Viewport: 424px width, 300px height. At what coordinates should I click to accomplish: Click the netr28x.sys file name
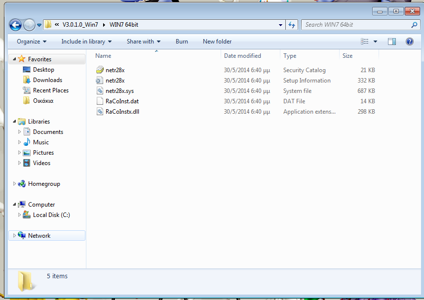119,91
